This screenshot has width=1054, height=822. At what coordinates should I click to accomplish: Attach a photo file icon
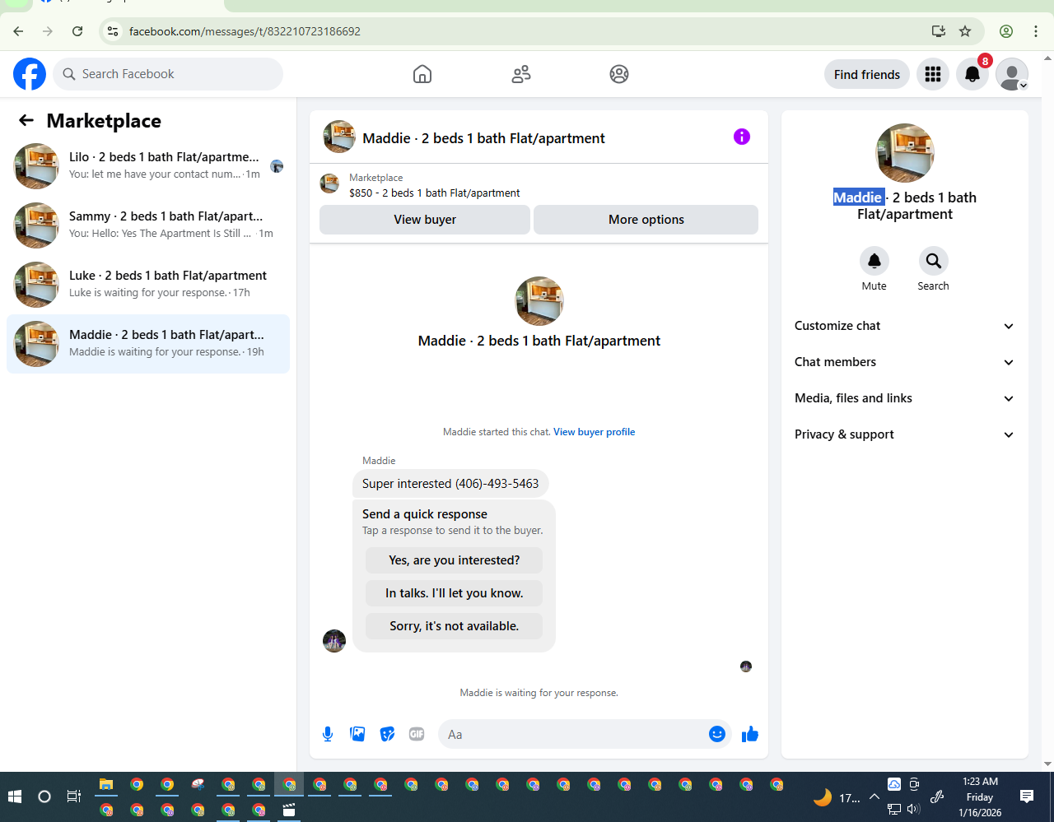point(357,734)
